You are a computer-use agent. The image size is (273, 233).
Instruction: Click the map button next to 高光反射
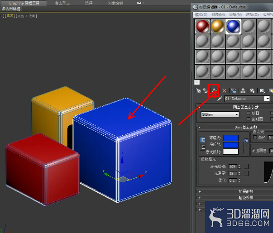pyautogui.click(x=241, y=151)
